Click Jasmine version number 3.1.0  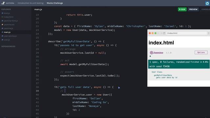[169, 53]
